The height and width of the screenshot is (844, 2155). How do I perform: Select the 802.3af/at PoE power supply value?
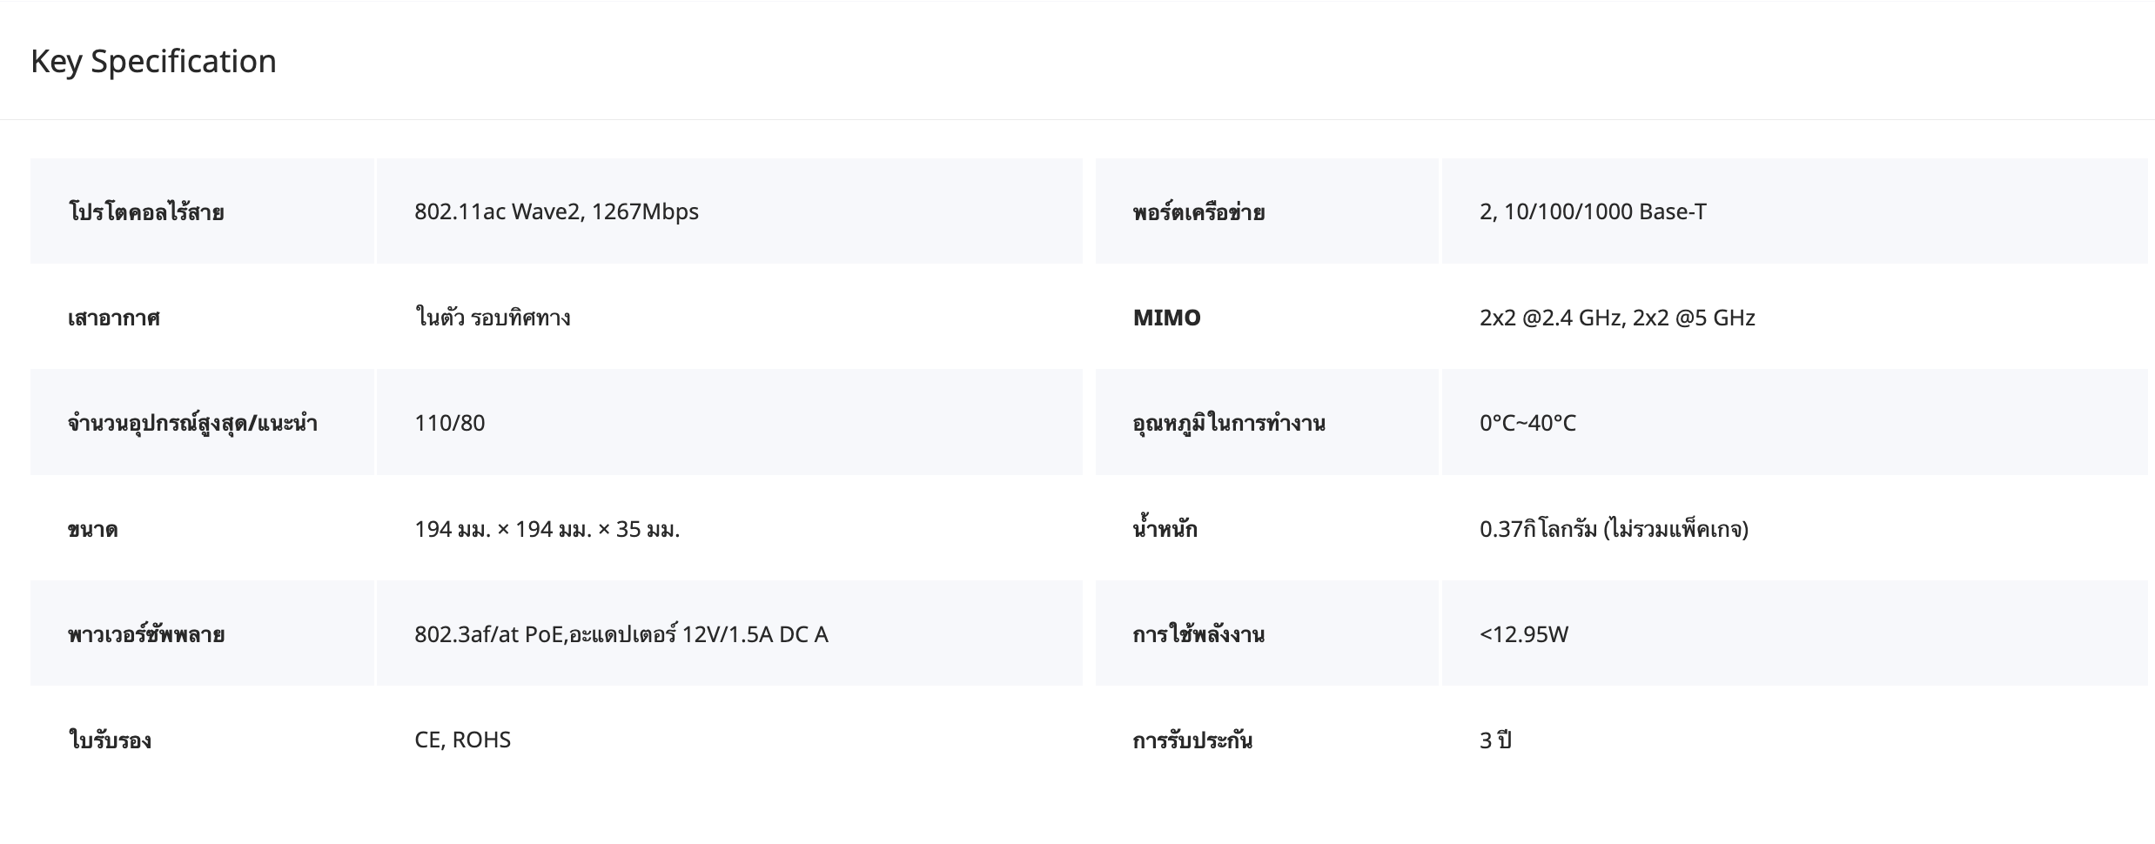pos(621,634)
